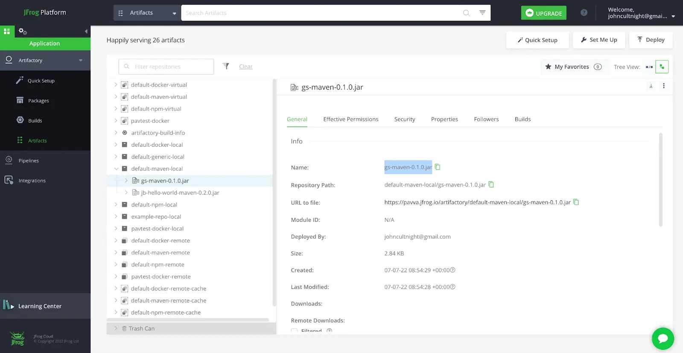Expand pavtest-docker-remote repository
The height and width of the screenshot is (353, 683).
[x=116, y=276]
